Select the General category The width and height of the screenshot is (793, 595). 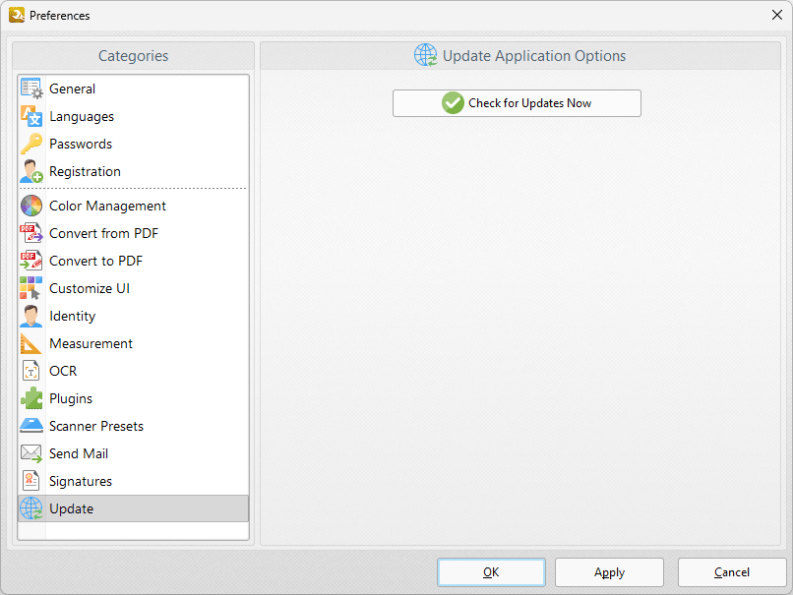(x=134, y=89)
